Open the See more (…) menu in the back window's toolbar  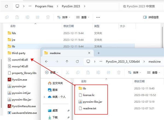point(98,17)
